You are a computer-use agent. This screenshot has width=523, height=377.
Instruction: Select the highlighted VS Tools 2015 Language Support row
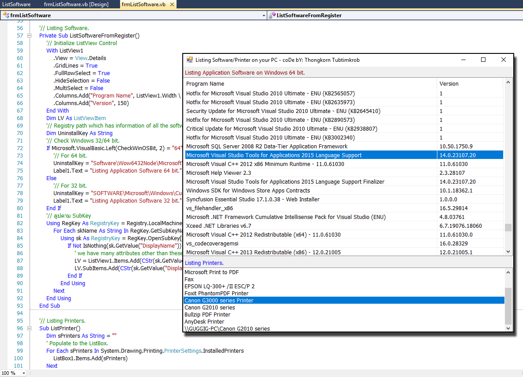coord(344,155)
